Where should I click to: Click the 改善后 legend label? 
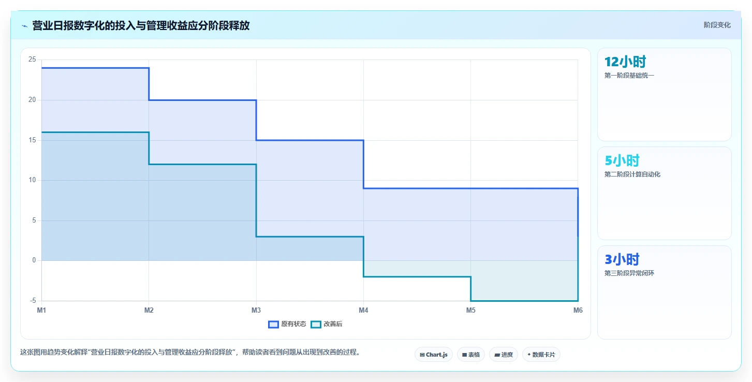pyautogui.click(x=333, y=325)
